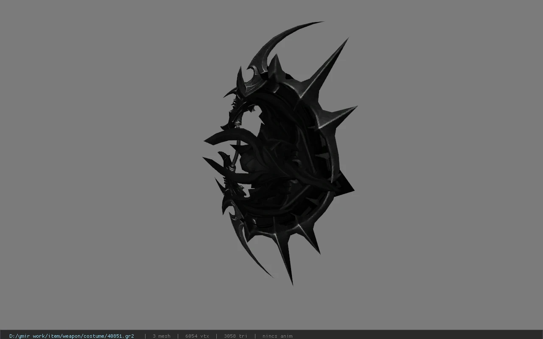Click the "6054 vtx" vertex count
This screenshot has height=339, width=543.
coord(197,336)
